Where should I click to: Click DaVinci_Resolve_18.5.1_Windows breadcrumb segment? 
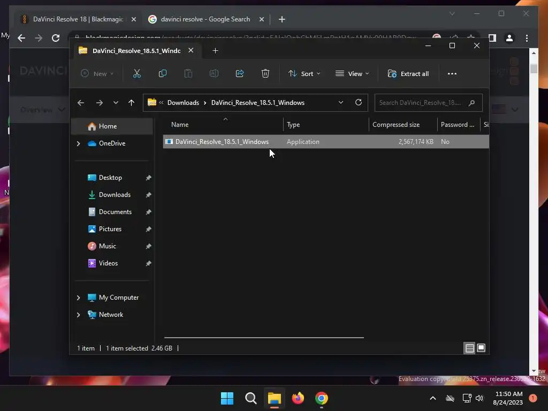click(258, 103)
